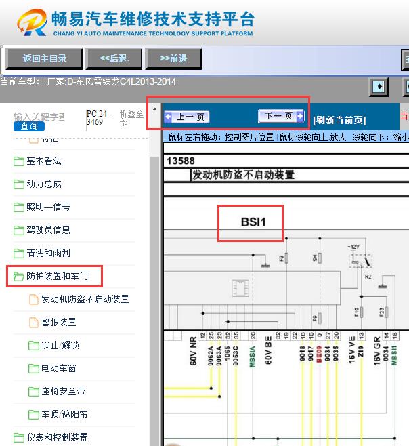
Task: Click the PC.24-3469 text
Action: (x=98, y=117)
